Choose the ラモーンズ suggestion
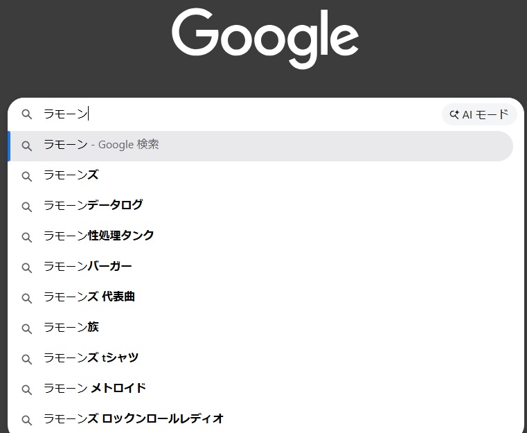 pyautogui.click(x=71, y=176)
